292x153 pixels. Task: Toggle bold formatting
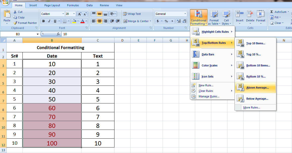43,21
